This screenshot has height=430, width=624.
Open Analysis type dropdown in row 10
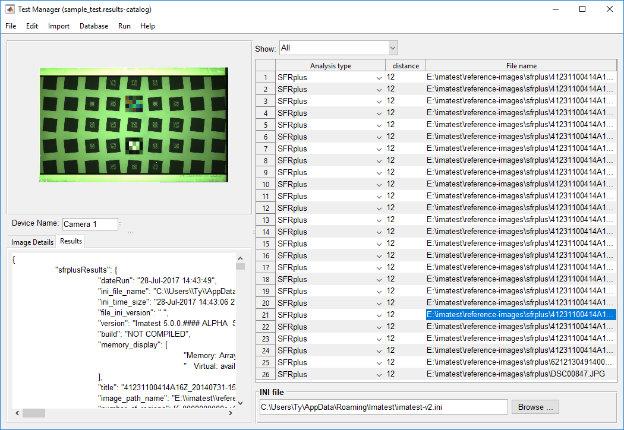point(379,185)
